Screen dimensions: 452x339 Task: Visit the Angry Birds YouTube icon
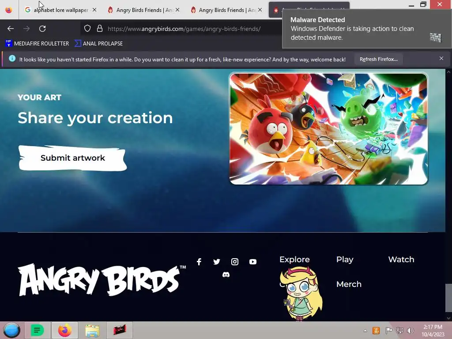pos(253,262)
